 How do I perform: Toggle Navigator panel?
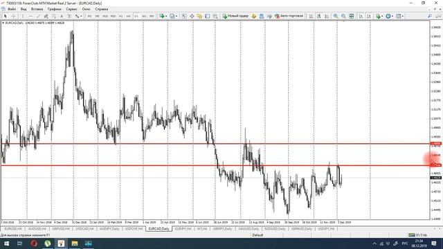(199, 16)
